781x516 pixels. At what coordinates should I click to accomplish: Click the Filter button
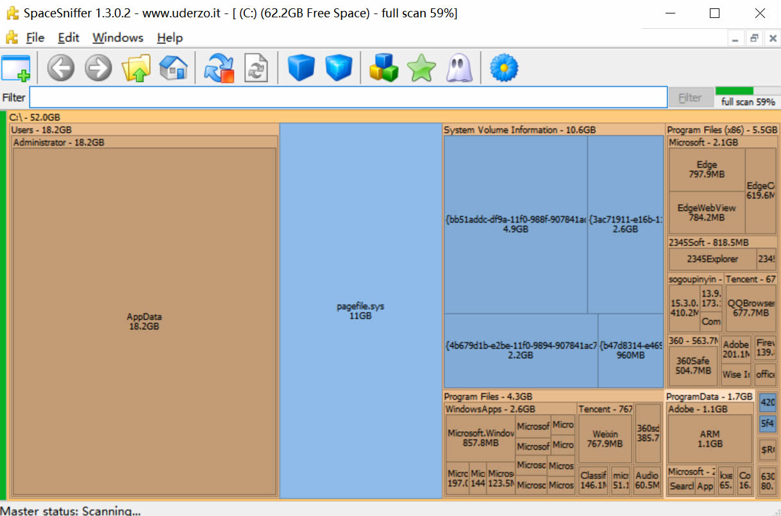coord(690,98)
